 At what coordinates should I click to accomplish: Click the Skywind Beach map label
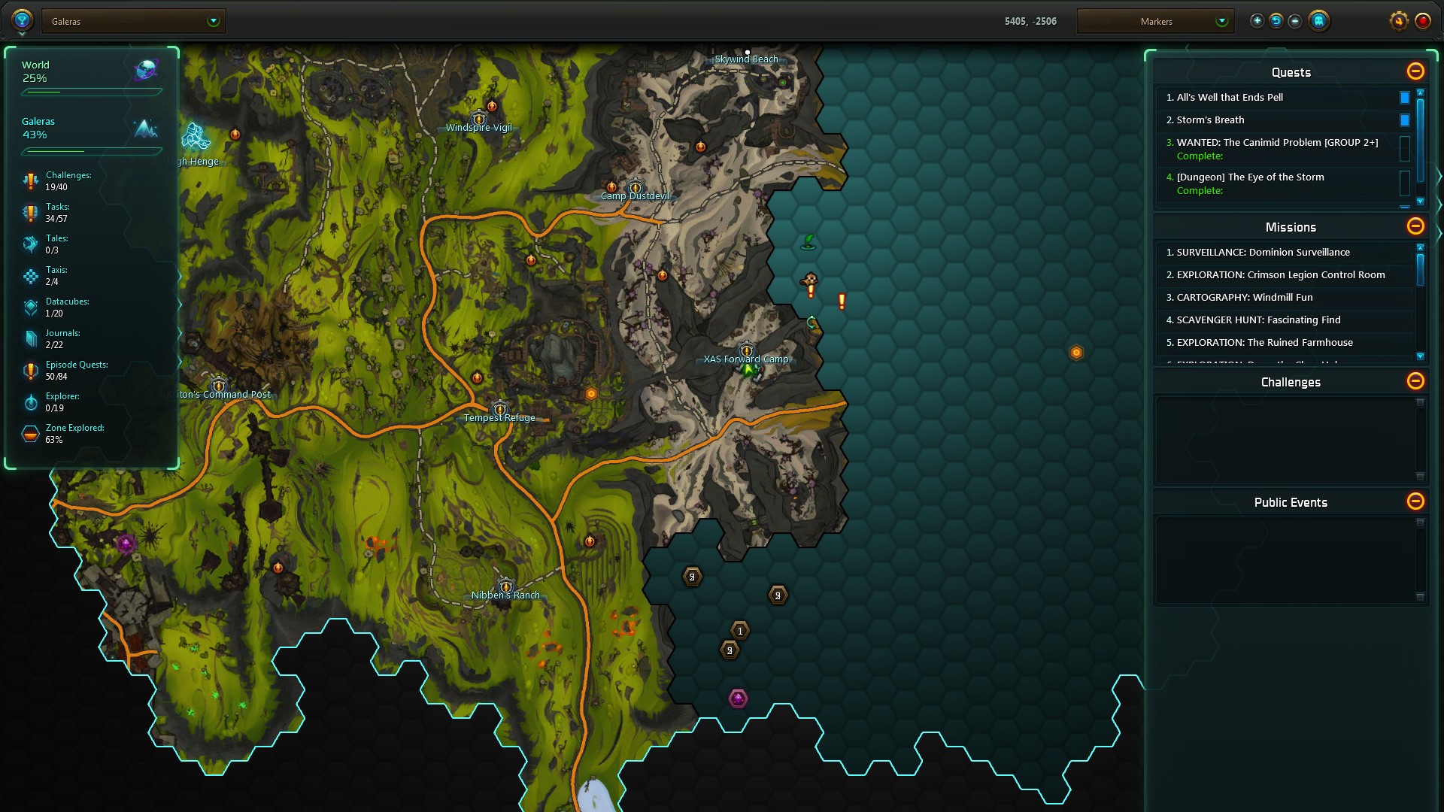747,59
